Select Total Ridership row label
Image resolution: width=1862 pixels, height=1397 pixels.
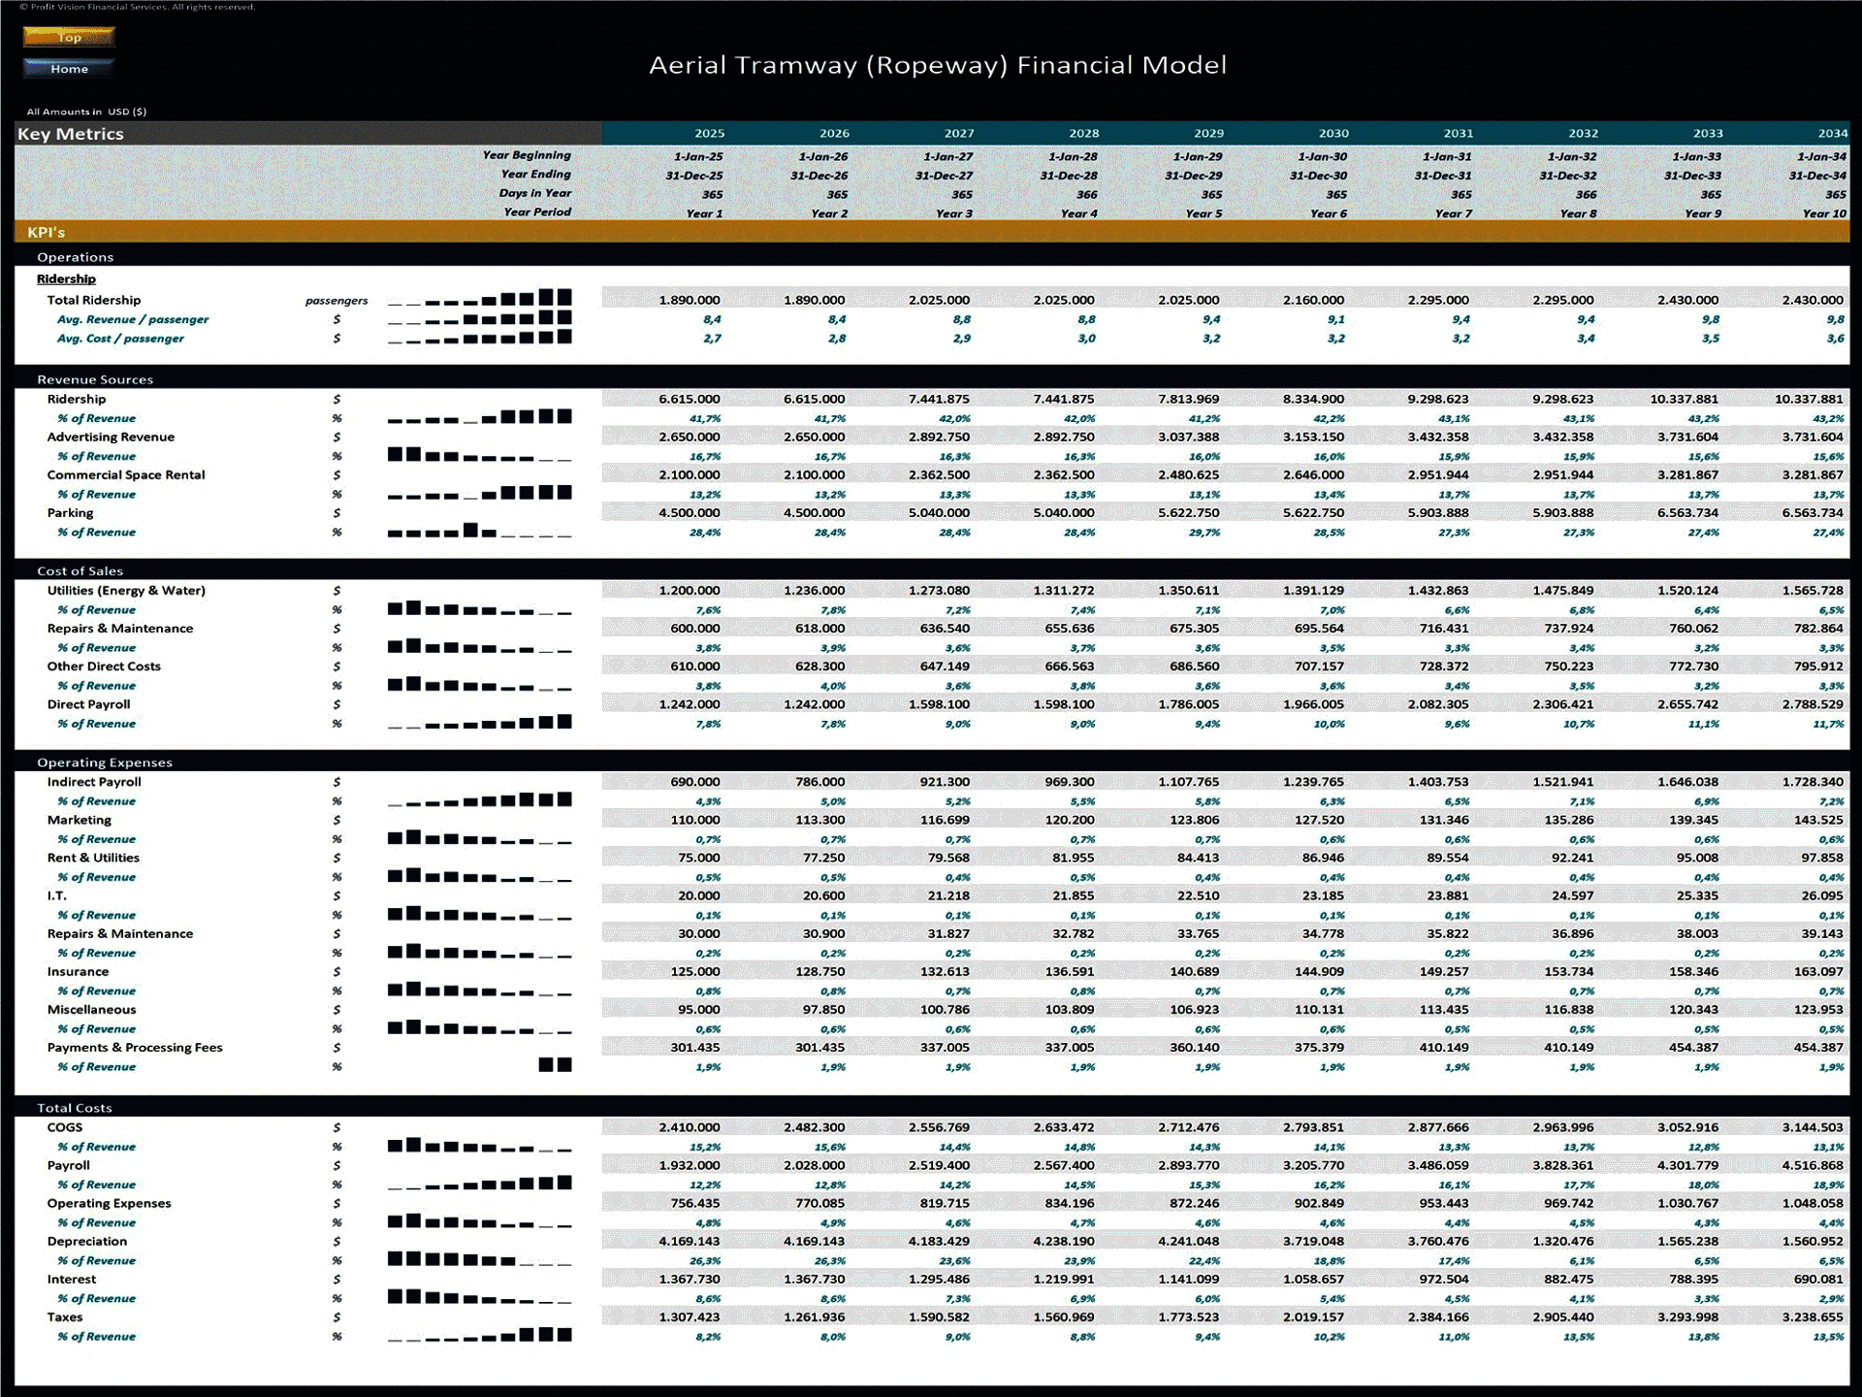[94, 300]
